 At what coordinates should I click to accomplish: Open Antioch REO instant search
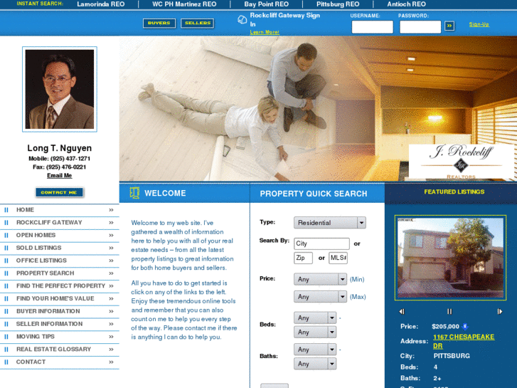407,4
